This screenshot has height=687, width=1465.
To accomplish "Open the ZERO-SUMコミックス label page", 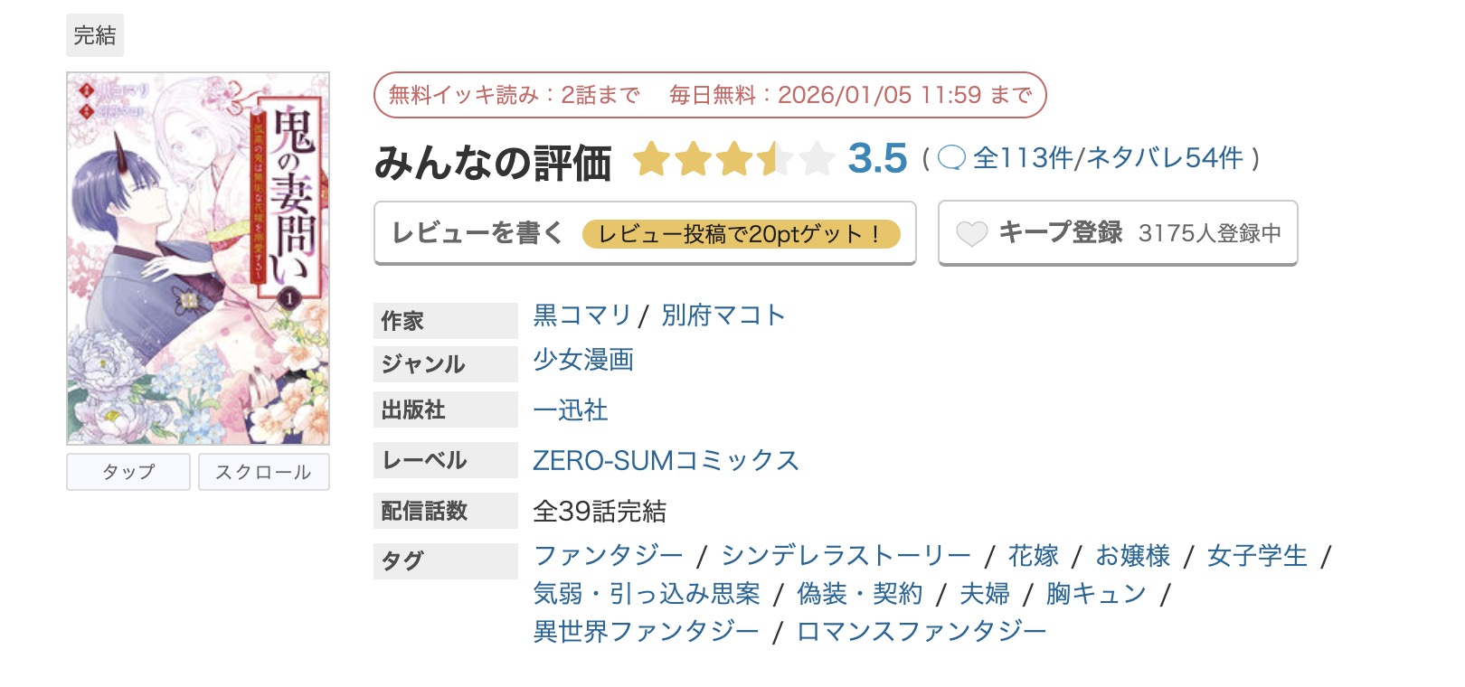I will [666, 460].
